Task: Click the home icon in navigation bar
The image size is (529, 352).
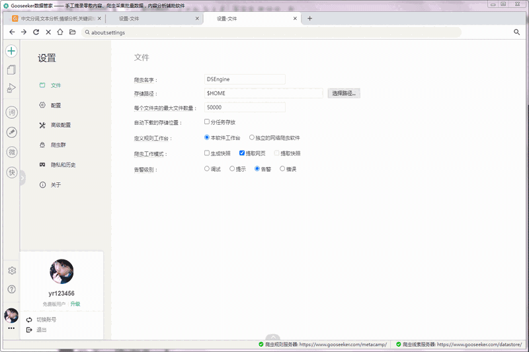Action: point(60,32)
